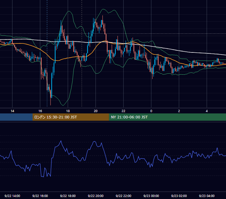226x199 pixels.
Task: Click the 9/23 04:00 date label
Action: tap(207, 196)
